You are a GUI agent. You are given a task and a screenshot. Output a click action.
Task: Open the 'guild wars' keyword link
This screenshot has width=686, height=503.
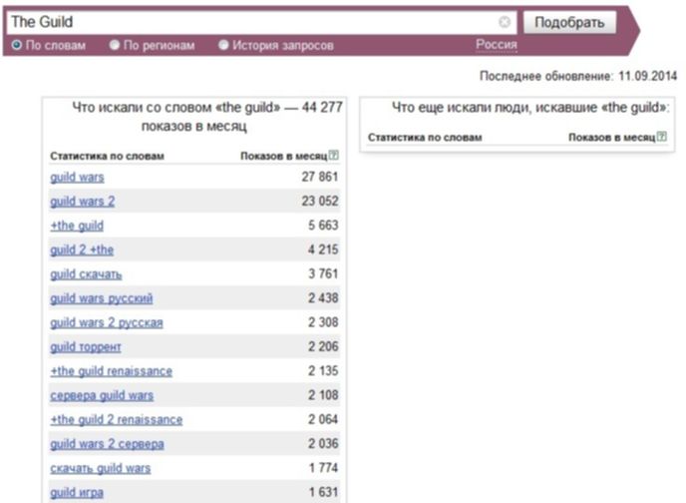(77, 178)
